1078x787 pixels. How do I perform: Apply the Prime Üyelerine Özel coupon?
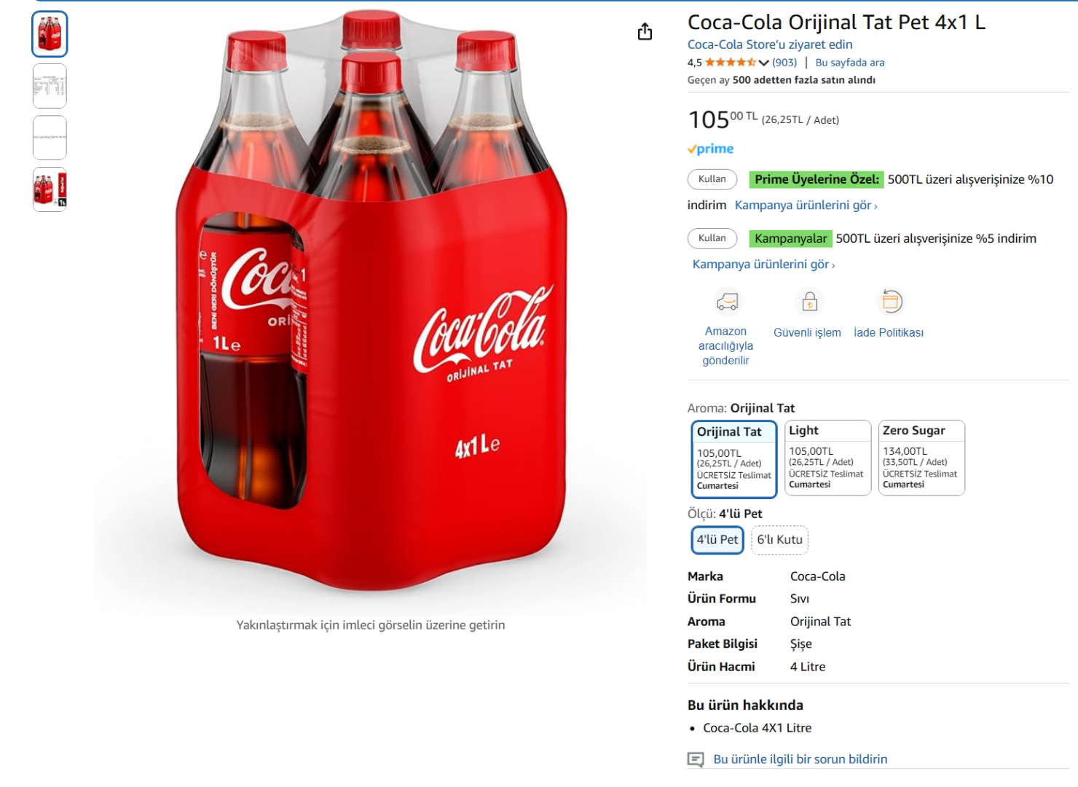pyautogui.click(x=712, y=179)
